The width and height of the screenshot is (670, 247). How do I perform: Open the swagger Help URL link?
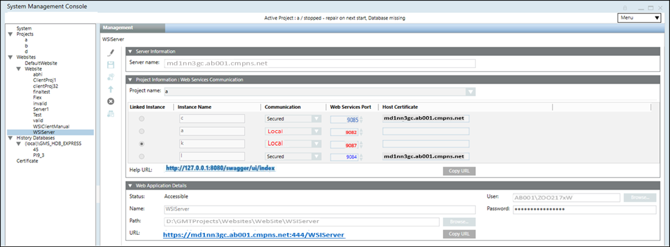(221, 168)
